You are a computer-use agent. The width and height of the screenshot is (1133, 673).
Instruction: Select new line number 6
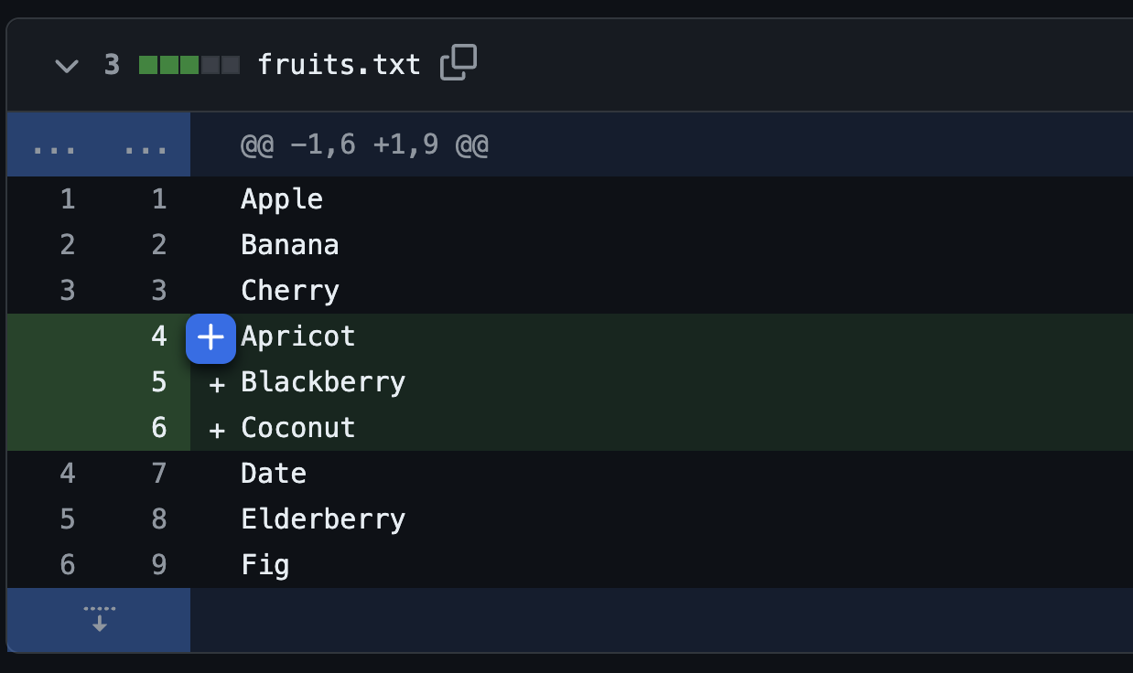[159, 428]
